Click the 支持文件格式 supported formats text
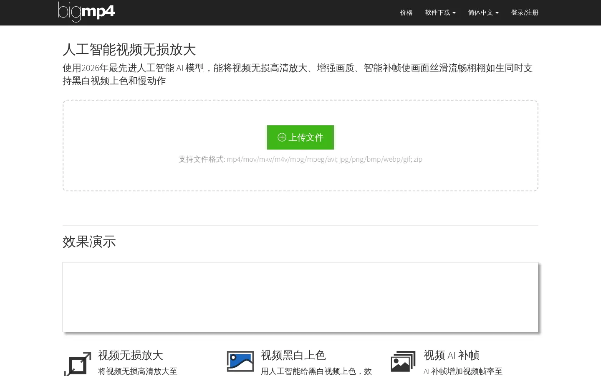This screenshot has height=376, width=601. tap(300, 159)
